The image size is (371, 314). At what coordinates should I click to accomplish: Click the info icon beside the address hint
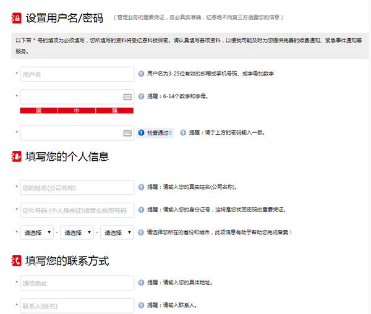pyautogui.click(x=142, y=283)
